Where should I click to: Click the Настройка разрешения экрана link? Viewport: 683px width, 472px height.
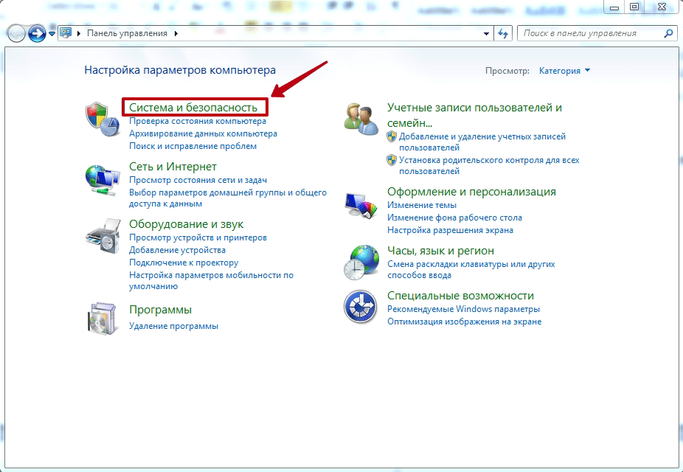tap(450, 230)
